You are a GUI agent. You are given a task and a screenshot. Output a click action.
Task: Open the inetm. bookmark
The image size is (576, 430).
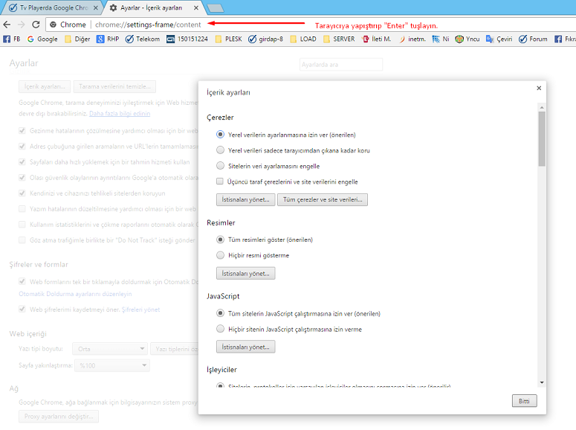pyautogui.click(x=412, y=39)
